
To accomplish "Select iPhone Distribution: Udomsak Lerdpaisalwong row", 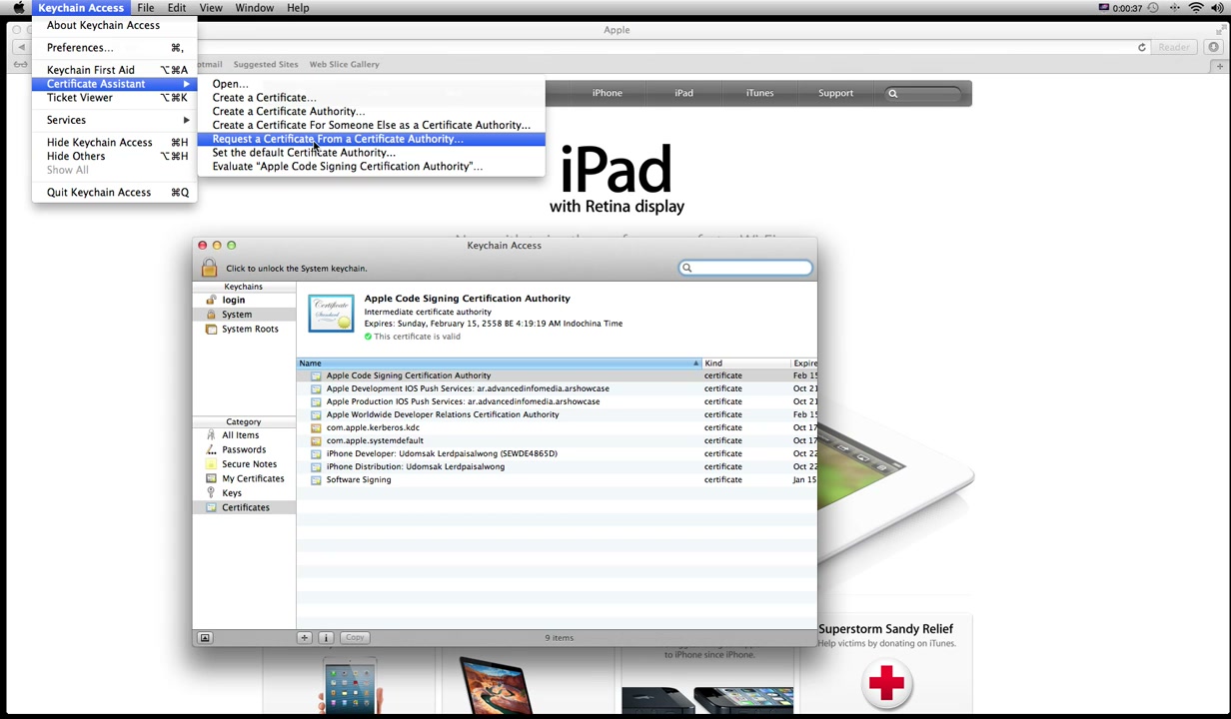I will [557, 466].
